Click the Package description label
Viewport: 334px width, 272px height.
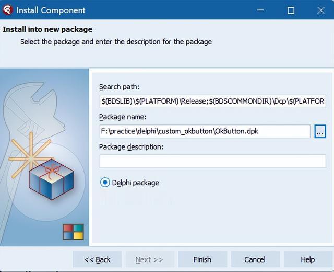(131, 147)
